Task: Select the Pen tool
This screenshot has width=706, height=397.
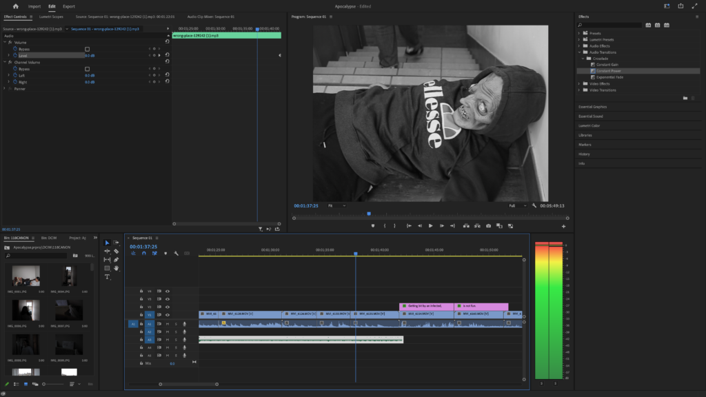Action: tap(116, 260)
